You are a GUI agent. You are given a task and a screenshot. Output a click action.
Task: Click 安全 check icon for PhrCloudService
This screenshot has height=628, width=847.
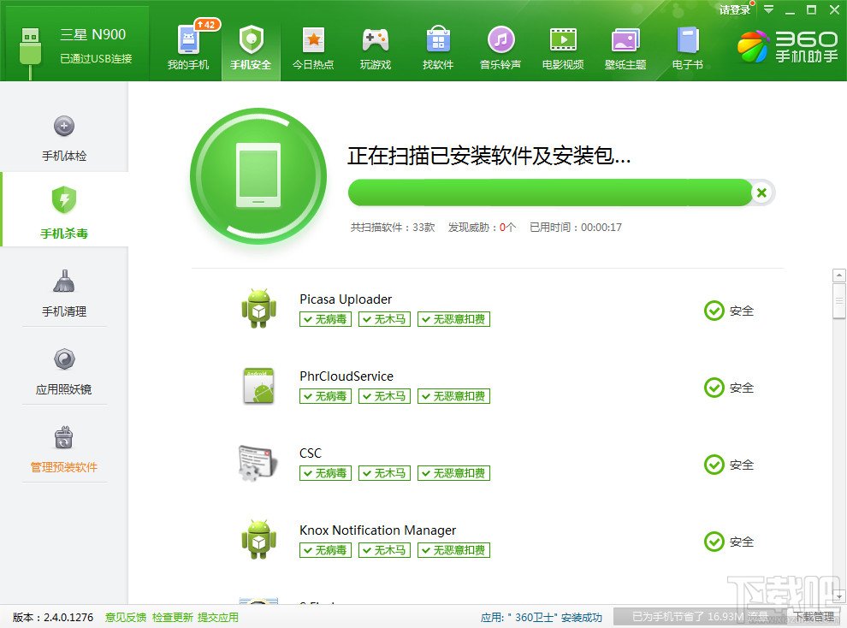pos(714,388)
